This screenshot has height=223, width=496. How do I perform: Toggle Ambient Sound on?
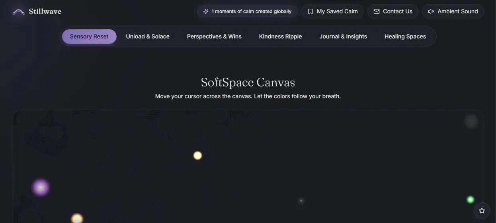pos(453,12)
